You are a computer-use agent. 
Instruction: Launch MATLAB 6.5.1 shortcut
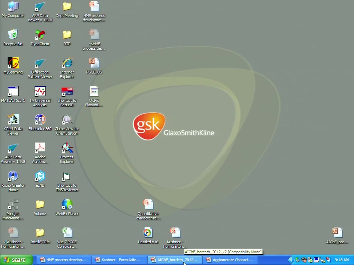coord(13,94)
